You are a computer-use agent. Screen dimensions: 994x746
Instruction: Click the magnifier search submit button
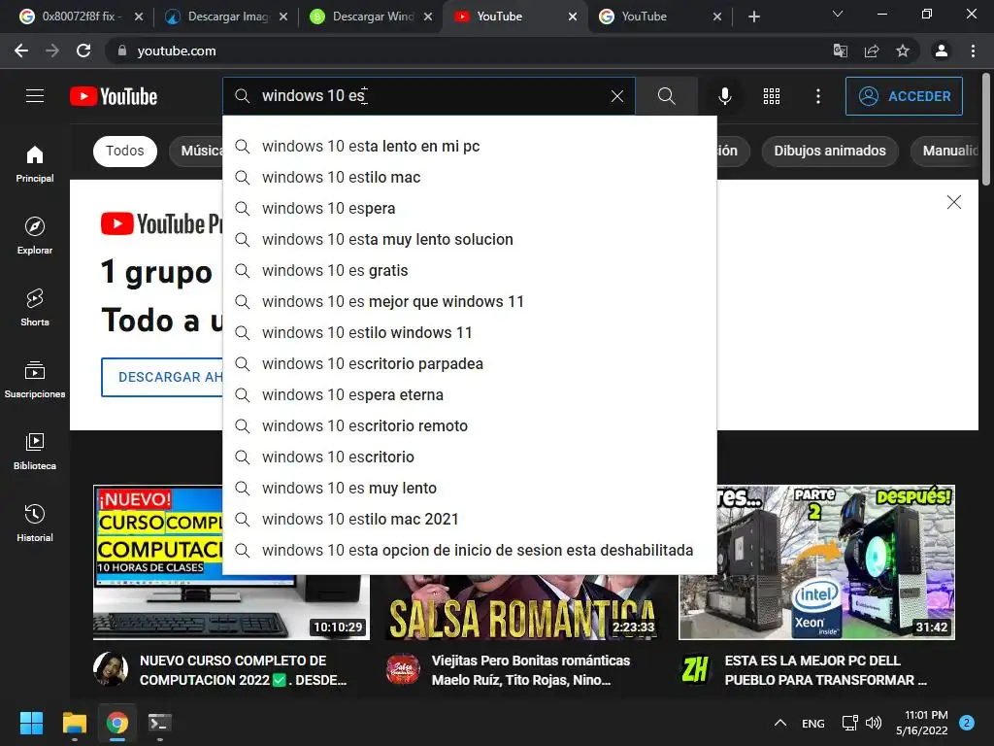pyautogui.click(x=666, y=96)
